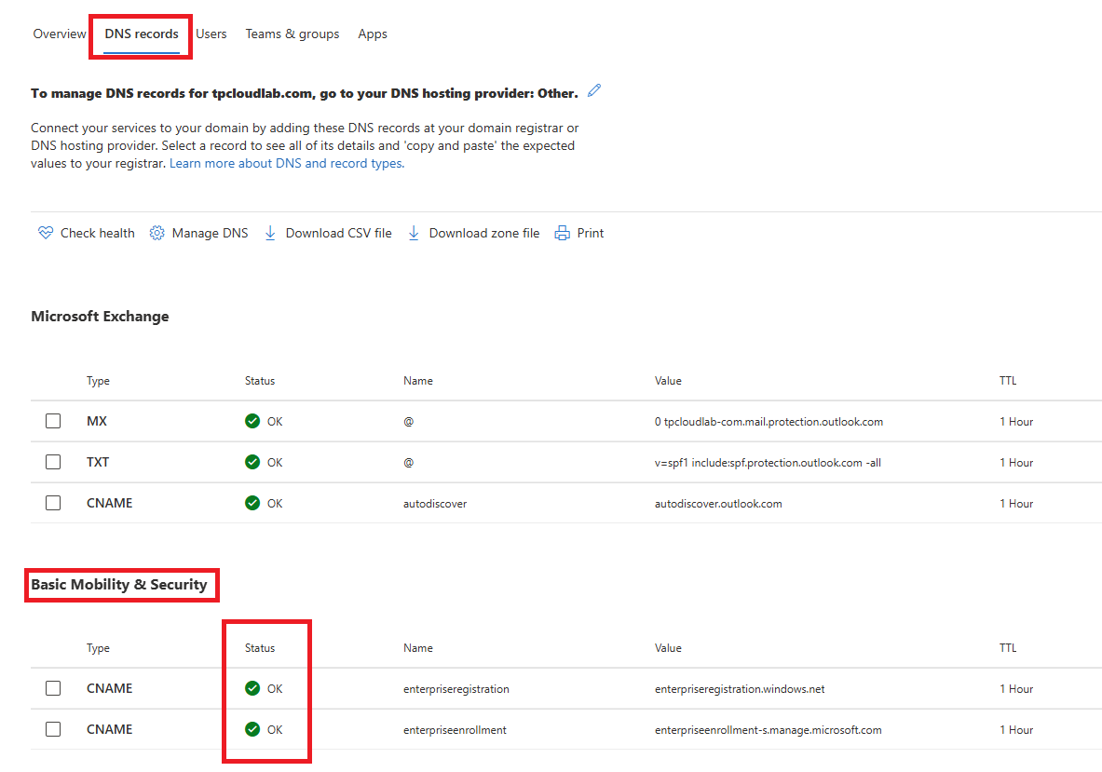The image size is (1102, 772).
Task: Click the OK status icon for autodiscover record
Action: [252, 503]
